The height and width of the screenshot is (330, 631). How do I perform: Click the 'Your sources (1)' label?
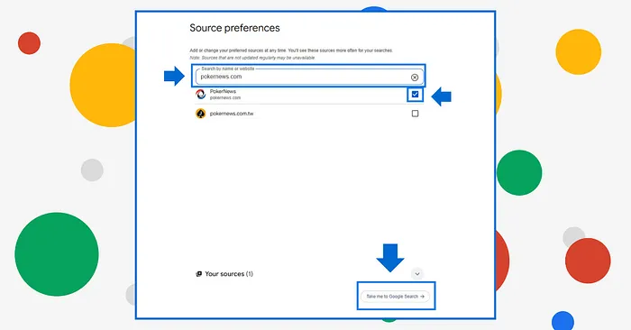pyautogui.click(x=229, y=274)
